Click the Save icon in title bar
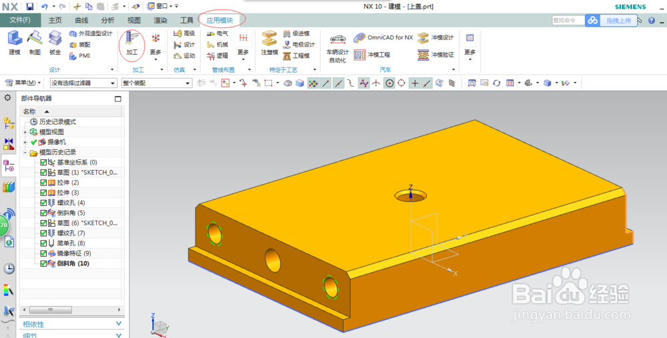Viewport: 667px width, 338px height. point(29,7)
